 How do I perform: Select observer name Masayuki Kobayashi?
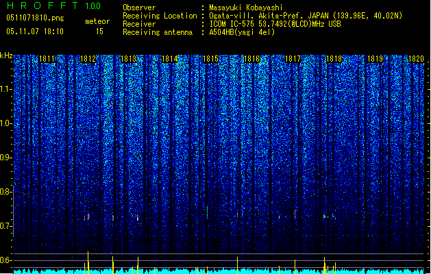(246, 8)
